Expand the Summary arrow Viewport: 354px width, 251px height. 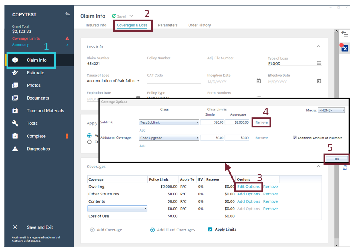click(67, 45)
